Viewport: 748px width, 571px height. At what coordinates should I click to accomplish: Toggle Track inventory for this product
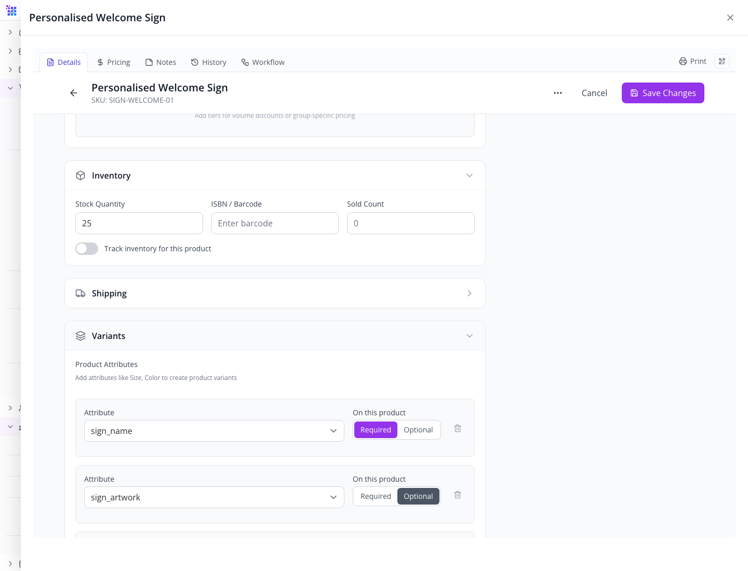[87, 249]
